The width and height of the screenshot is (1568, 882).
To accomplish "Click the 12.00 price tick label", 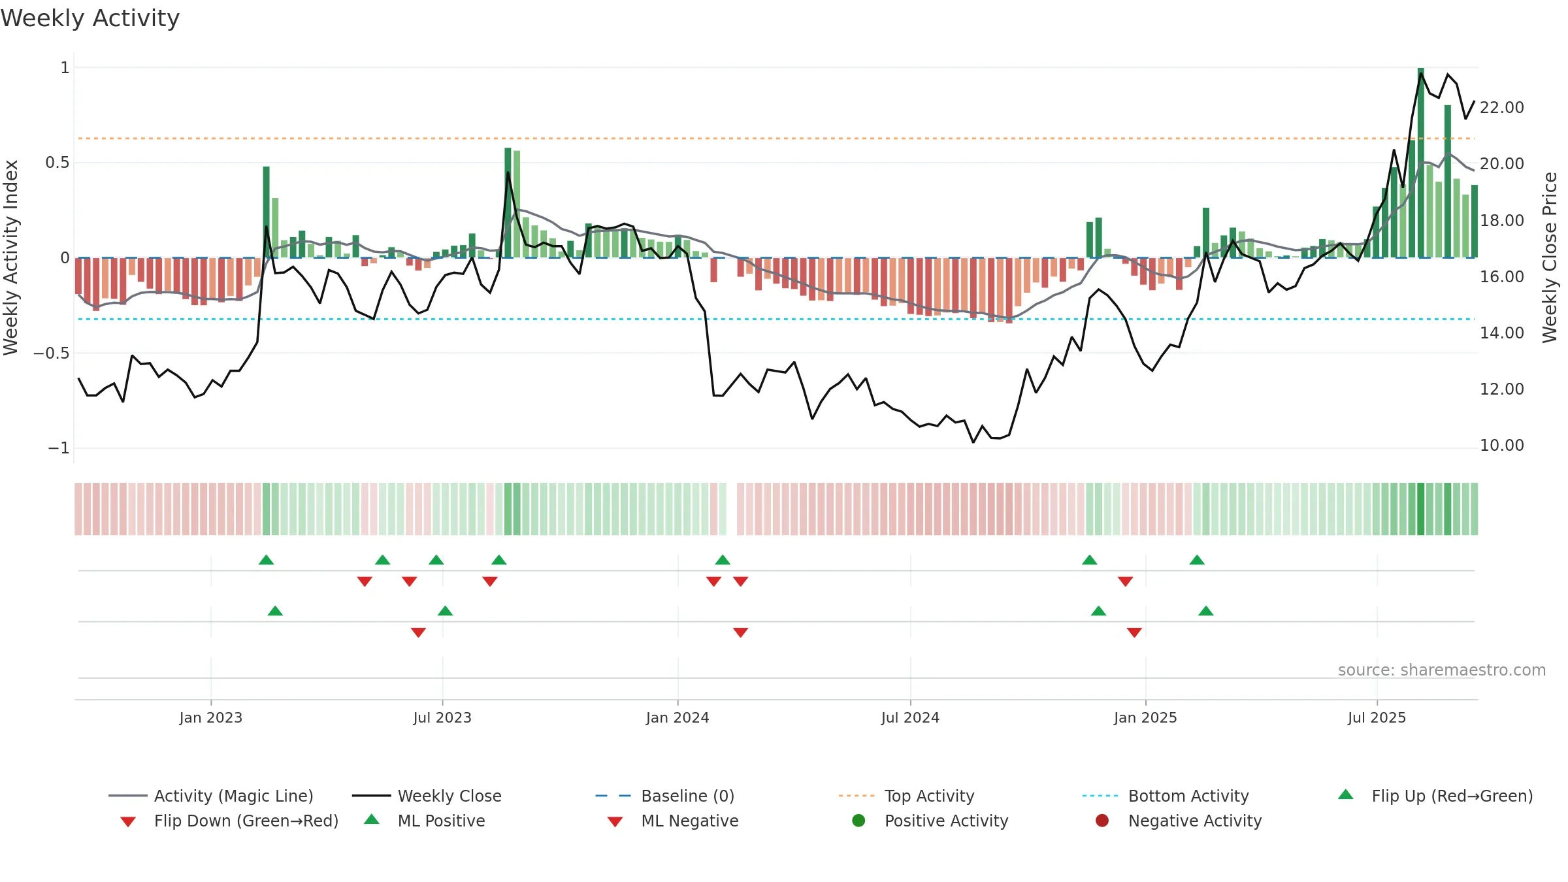I will (x=1502, y=389).
